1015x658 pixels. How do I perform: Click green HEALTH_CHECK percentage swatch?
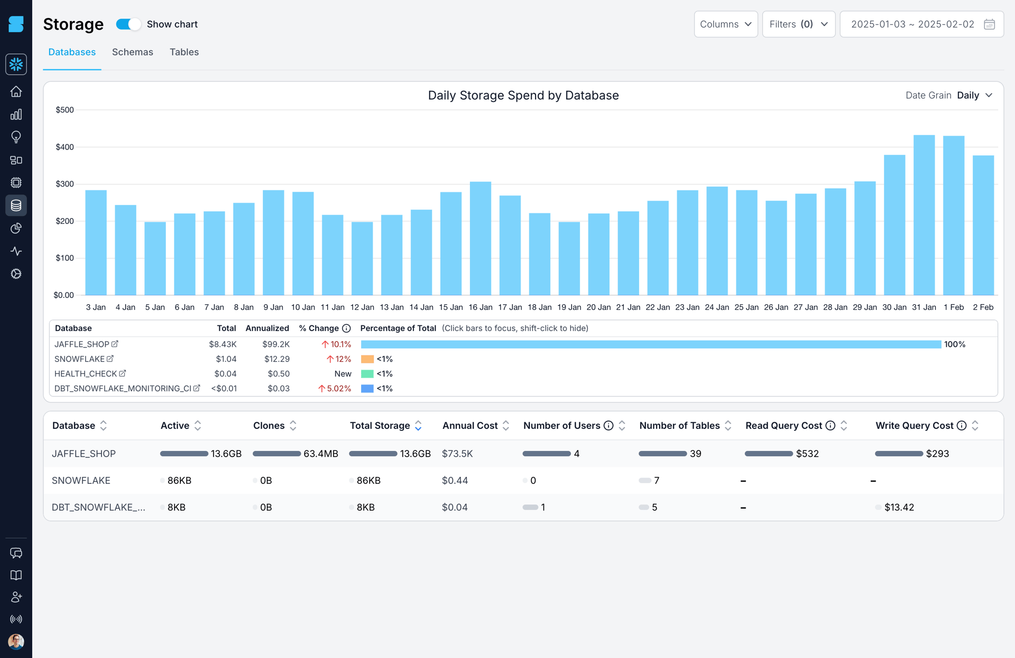pos(367,374)
